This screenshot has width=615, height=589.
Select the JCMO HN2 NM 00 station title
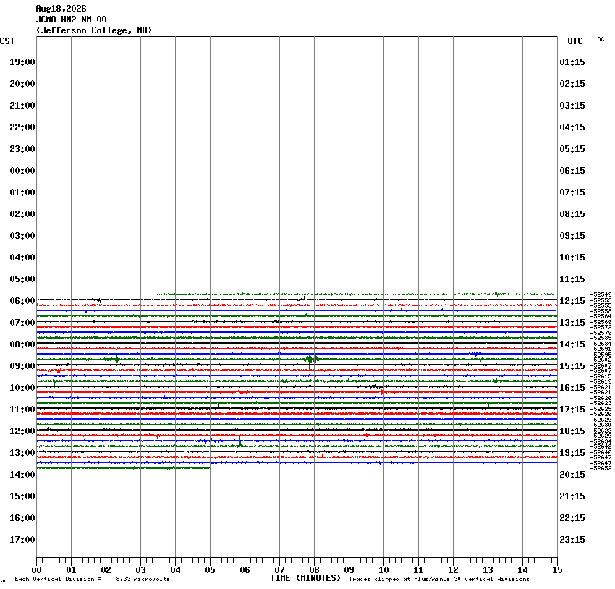tap(71, 20)
